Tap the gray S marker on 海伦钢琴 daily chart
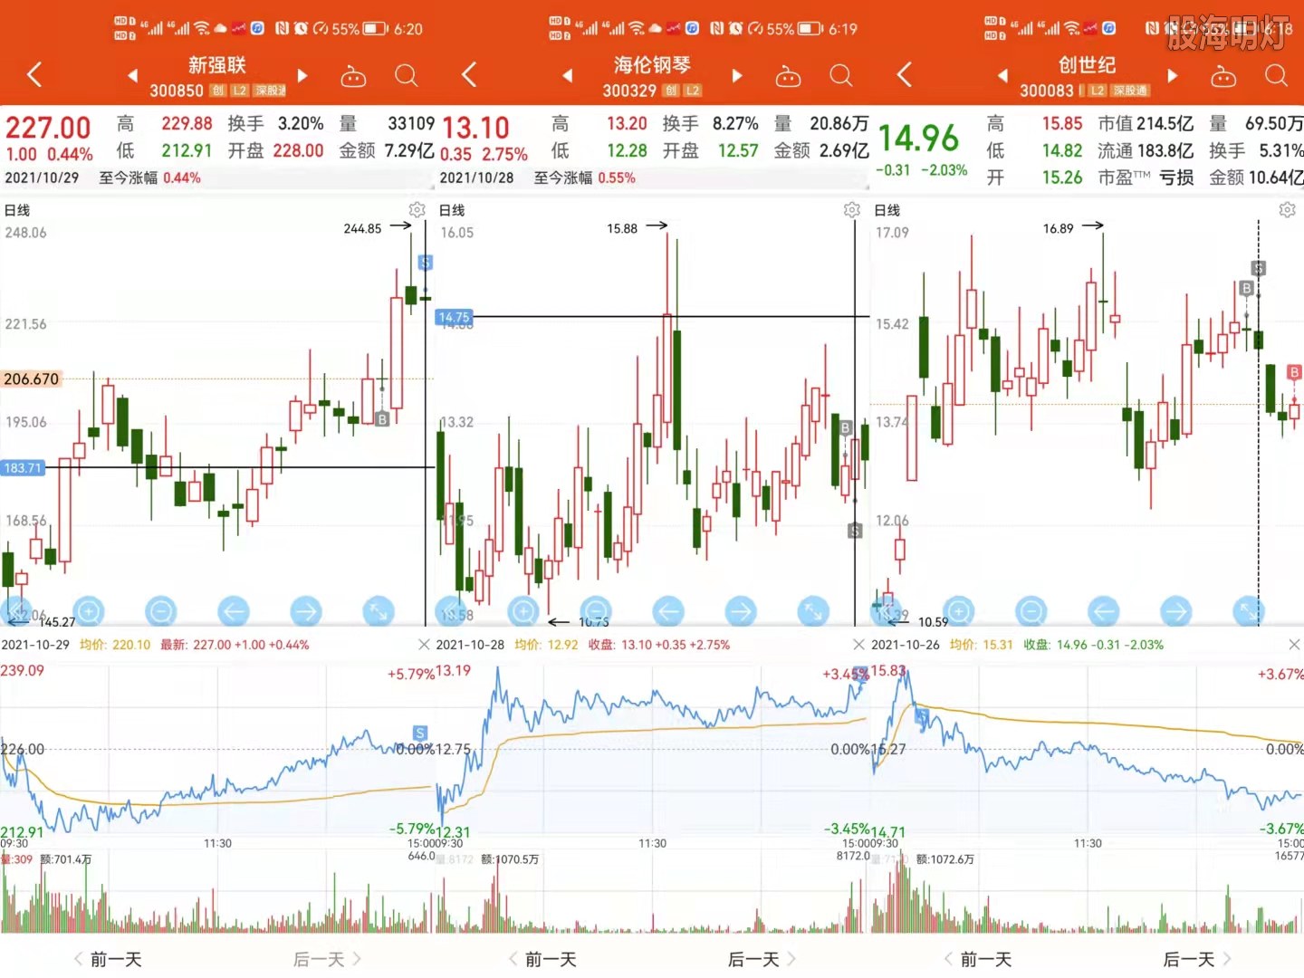1304x978 pixels. [x=855, y=531]
